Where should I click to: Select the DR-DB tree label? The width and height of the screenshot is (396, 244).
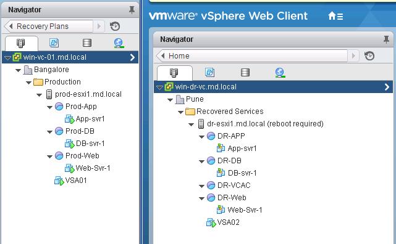229,161
